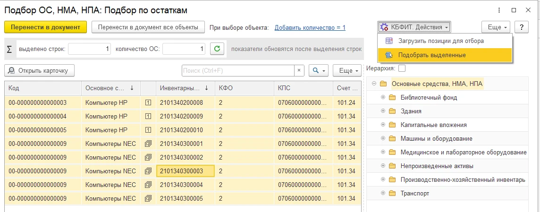Collapse the Основные средства, НМА, НПА root node
The height and width of the screenshot is (212, 540).
click(374, 84)
